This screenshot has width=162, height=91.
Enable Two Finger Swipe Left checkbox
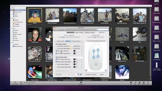tap(56, 46)
